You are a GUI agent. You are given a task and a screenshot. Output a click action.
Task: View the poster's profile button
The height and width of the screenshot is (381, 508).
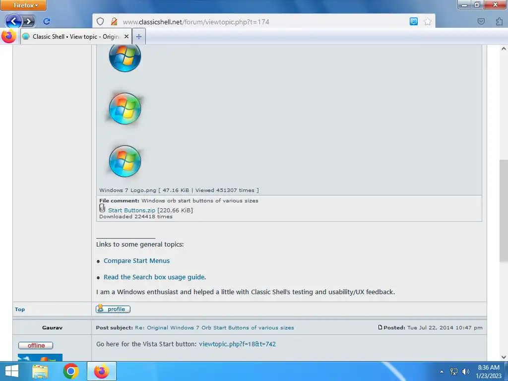pyautogui.click(x=113, y=309)
